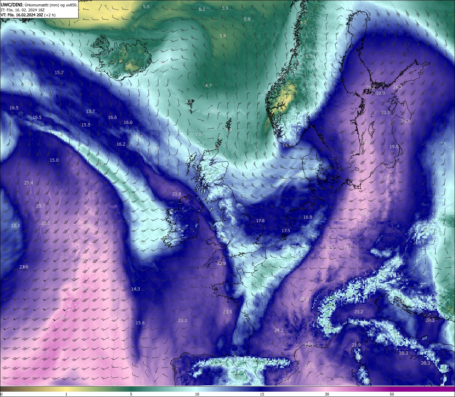This screenshot has height=397, width=455.
Task: Select the map value "15.0"
Action: (54, 160)
